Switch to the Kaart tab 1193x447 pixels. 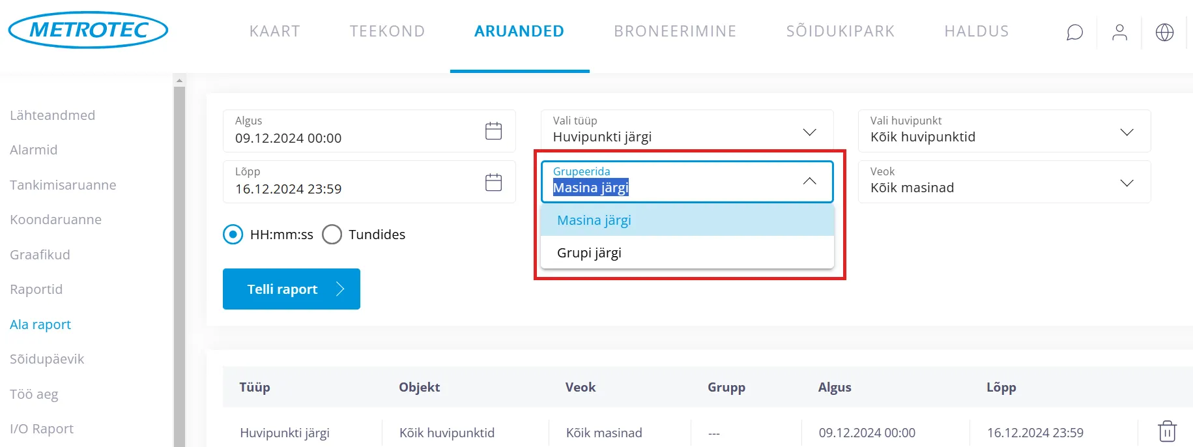point(274,31)
